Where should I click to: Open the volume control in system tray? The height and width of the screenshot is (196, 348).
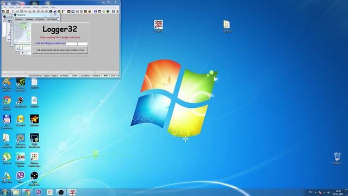pyautogui.click(x=328, y=192)
